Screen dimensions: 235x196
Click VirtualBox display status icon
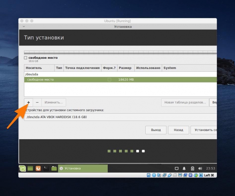(180, 175)
